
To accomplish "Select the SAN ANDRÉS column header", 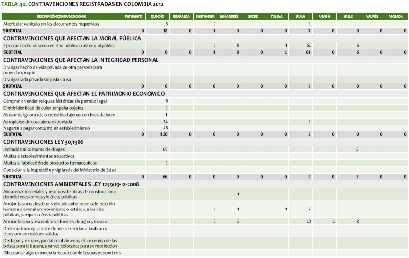I will (x=229, y=16).
